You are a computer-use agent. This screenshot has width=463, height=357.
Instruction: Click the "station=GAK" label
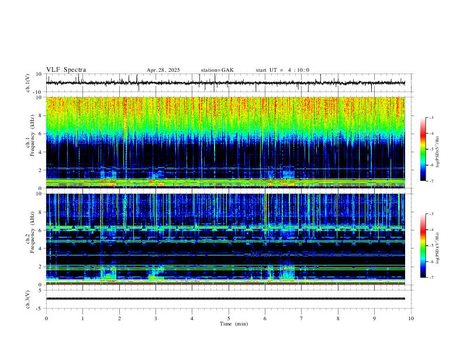point(217,70)
